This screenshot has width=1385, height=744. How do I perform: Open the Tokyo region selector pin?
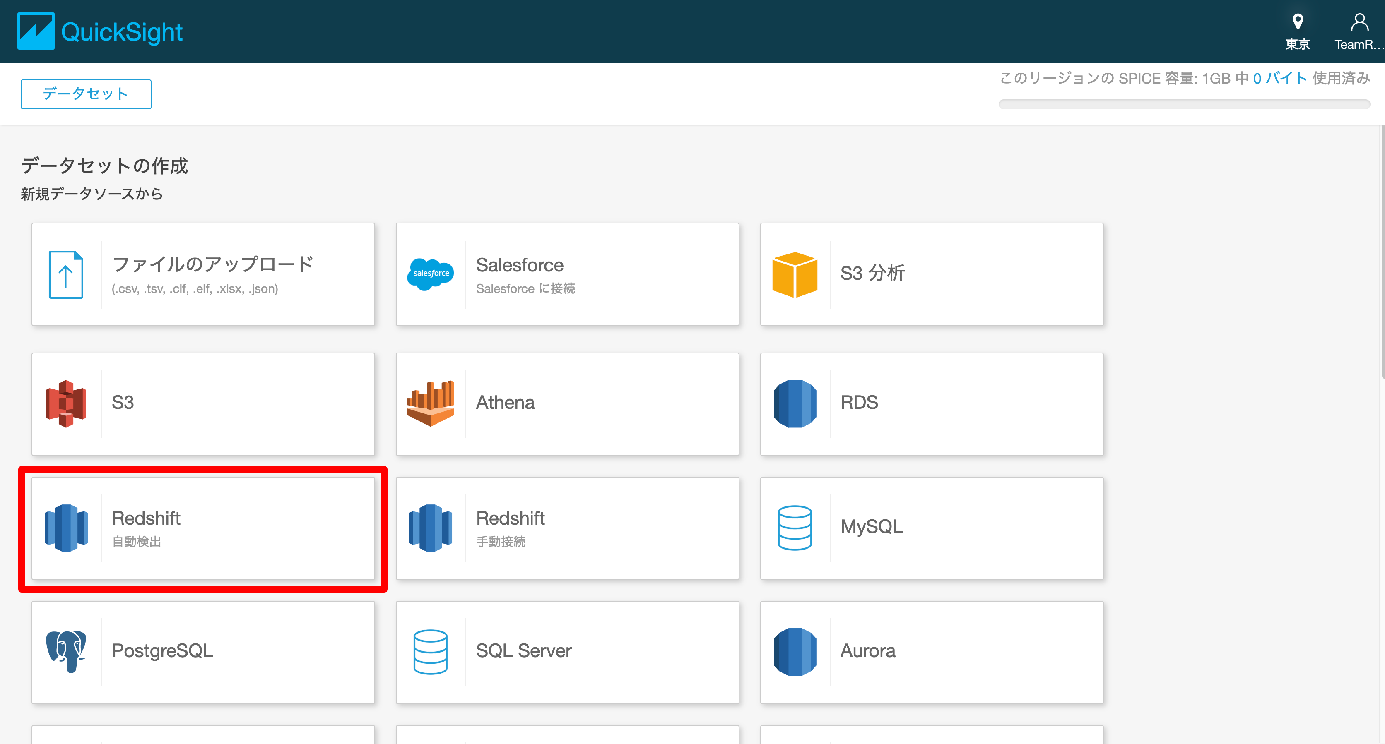tap(1297, 22)
